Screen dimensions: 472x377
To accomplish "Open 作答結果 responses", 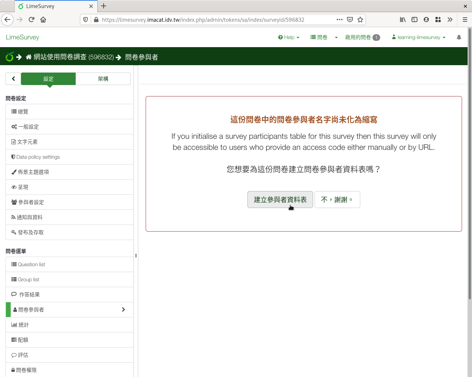I will click(x=70, y=295).
